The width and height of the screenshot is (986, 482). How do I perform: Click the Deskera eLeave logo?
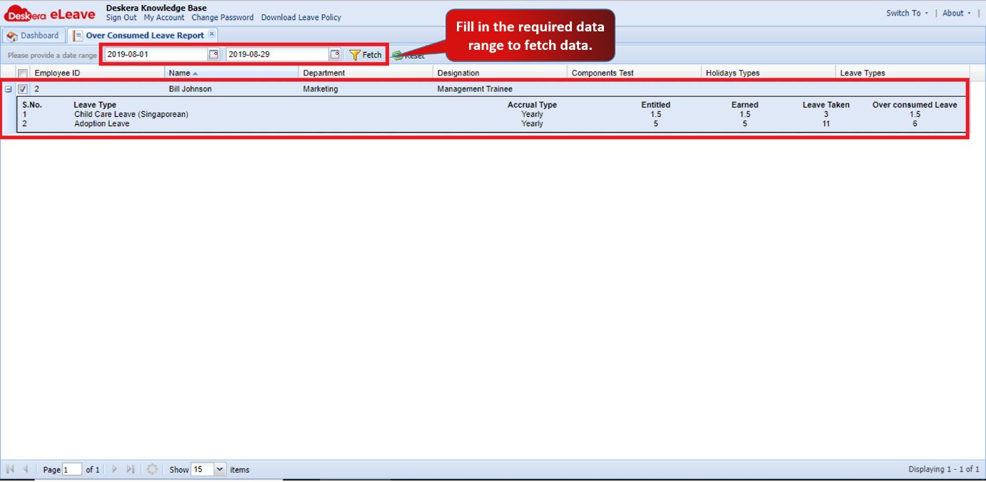point(50,14)
